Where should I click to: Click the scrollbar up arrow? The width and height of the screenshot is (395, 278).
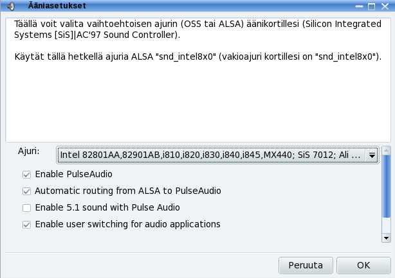386,151
